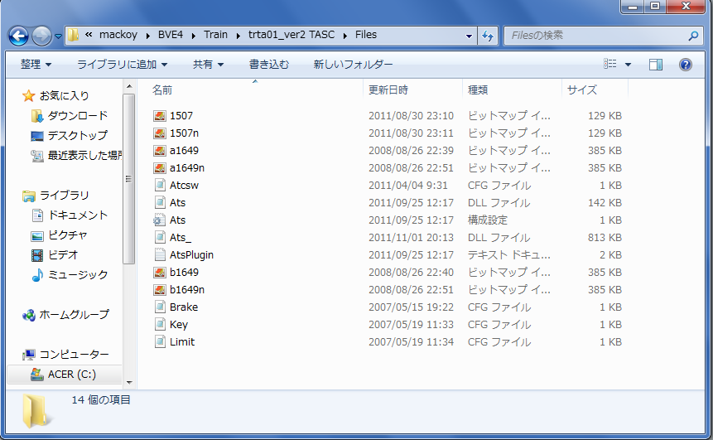Image resolution: width=713 pixels, height=440 pixels.
Task: Create a folder with 新しいフォルダー
Action: click(353, 64)
